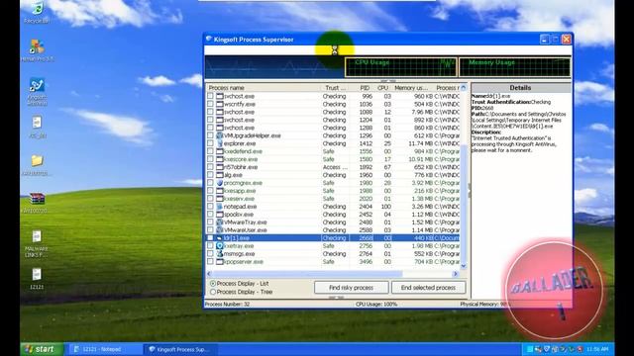Check the kxescore.exe process checkbox

[x=210, y=159]
